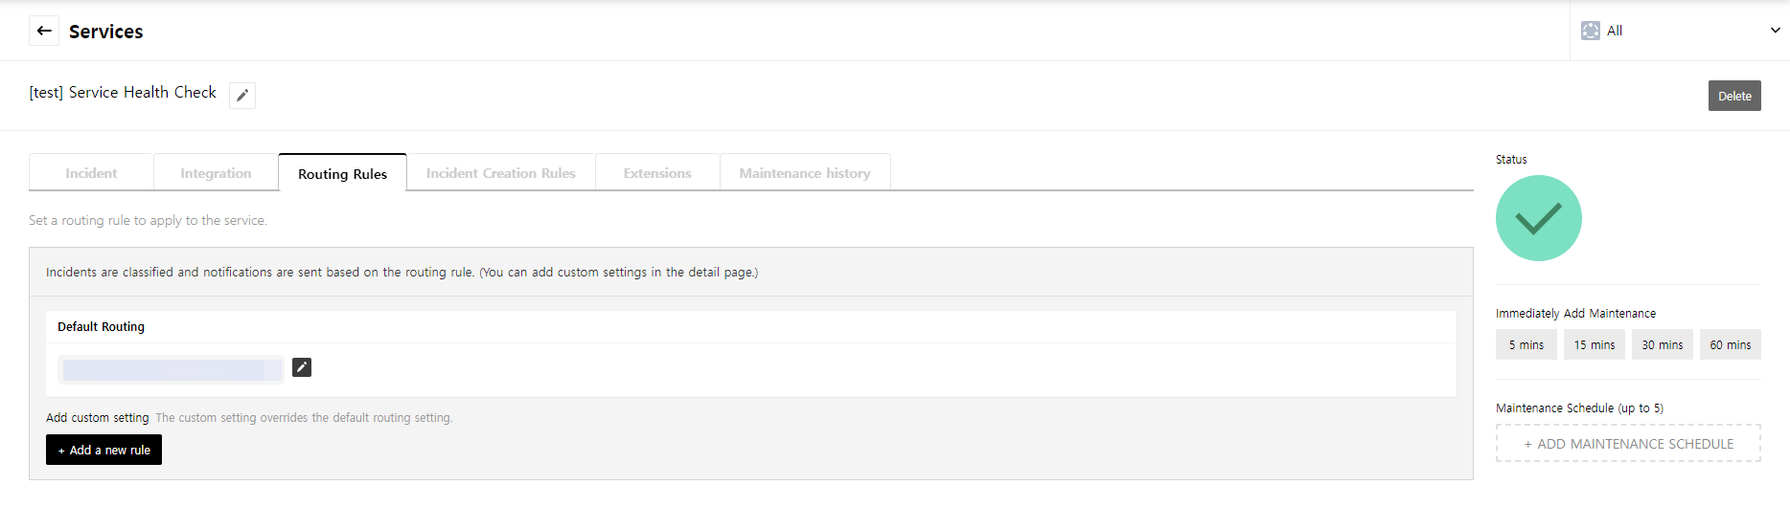This screenshot has width=1790, height=507.
Task: Click Add Maintenance Schedule box
Action: coord(1628,444)
